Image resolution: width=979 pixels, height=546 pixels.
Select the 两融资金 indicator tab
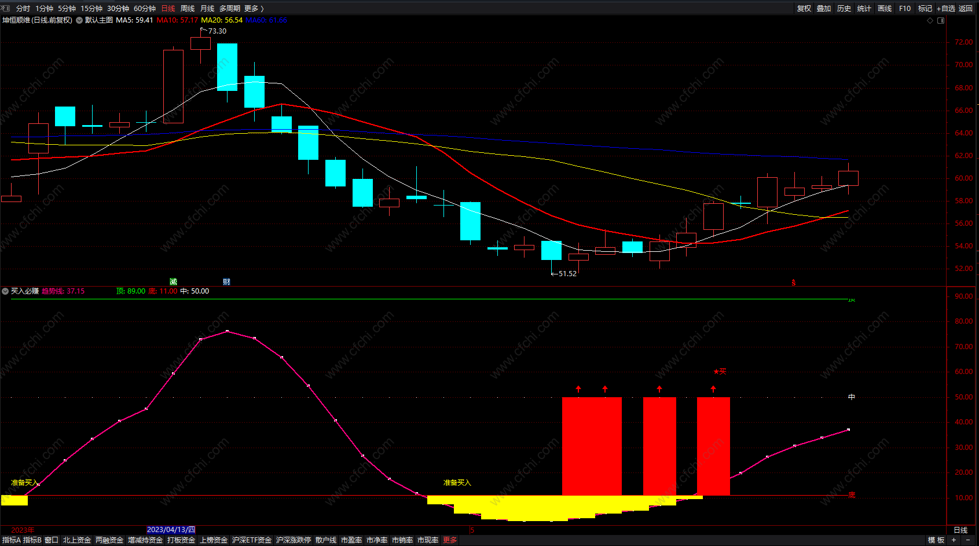click(109, 540)
